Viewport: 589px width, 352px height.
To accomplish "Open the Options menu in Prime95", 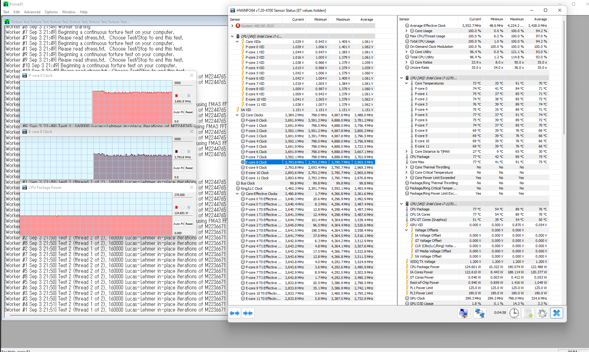I will (x=51, y=12).
